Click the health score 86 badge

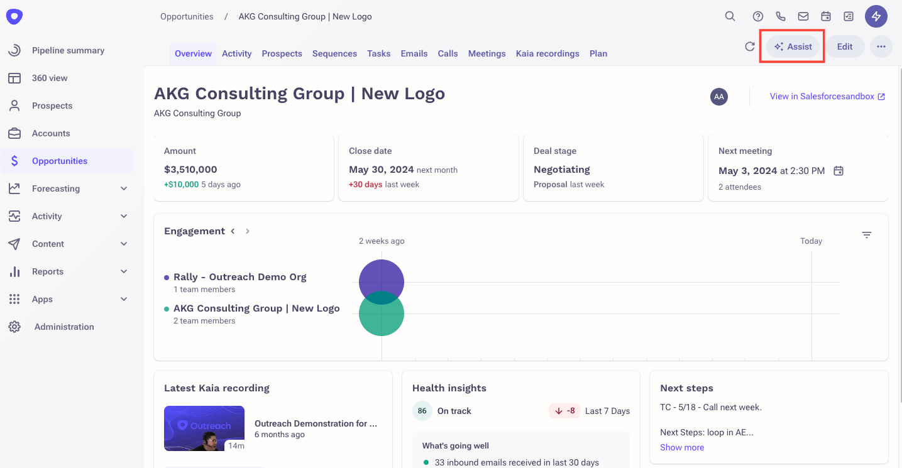coord(422,411)
